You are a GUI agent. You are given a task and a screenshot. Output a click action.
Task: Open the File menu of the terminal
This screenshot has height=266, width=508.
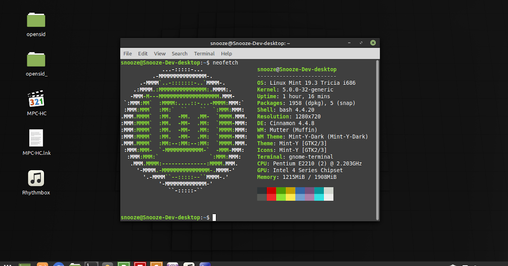(127, 53)
